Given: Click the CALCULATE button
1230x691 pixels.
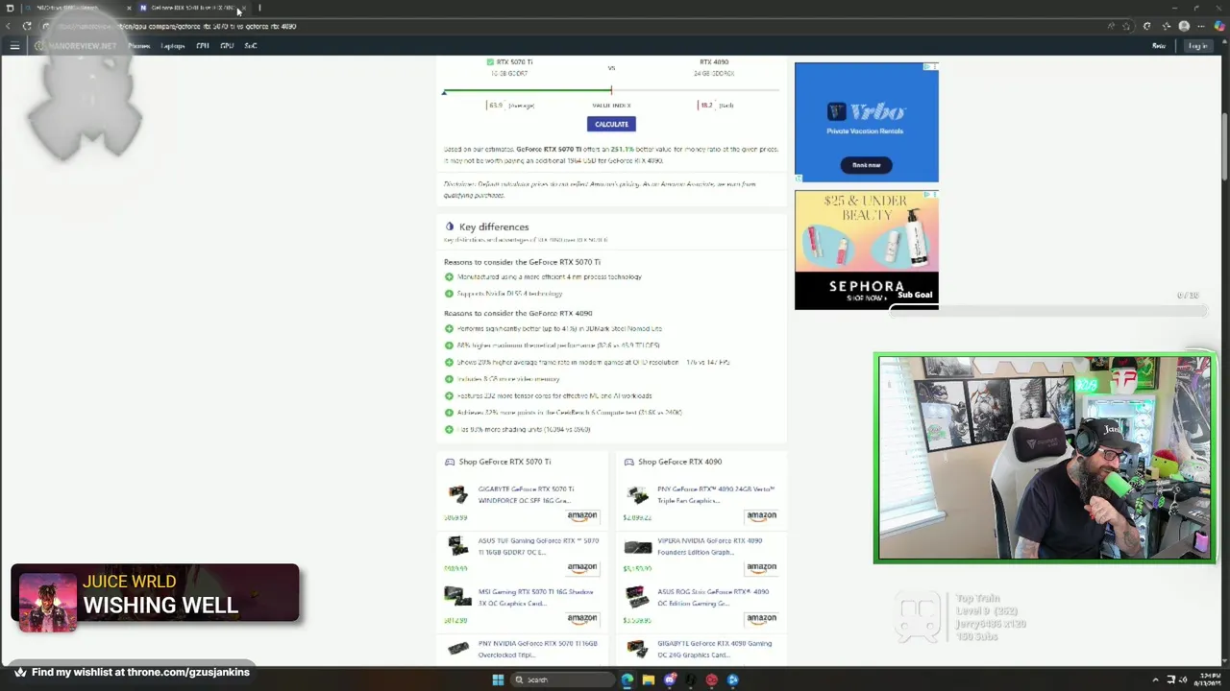Looking at the screenshot, I should [611, 124].
